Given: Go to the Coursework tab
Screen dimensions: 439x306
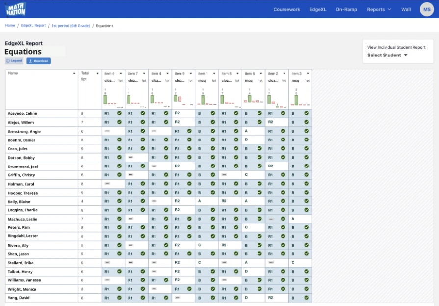Looking at the screenshot, I should pyautogui.click(x=286, y=9).
